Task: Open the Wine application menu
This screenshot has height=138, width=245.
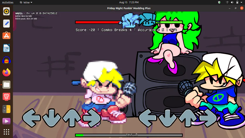Action: pyautogui.click(x=26, y=2)
